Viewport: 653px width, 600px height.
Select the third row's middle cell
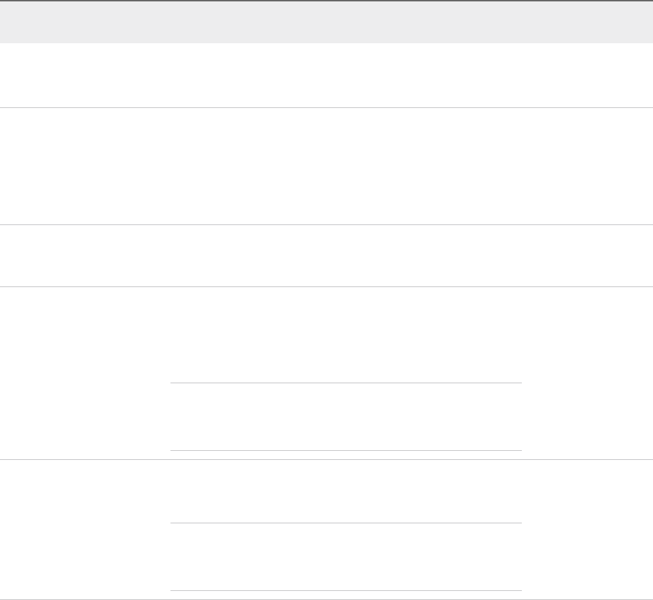tap(345, 255)
